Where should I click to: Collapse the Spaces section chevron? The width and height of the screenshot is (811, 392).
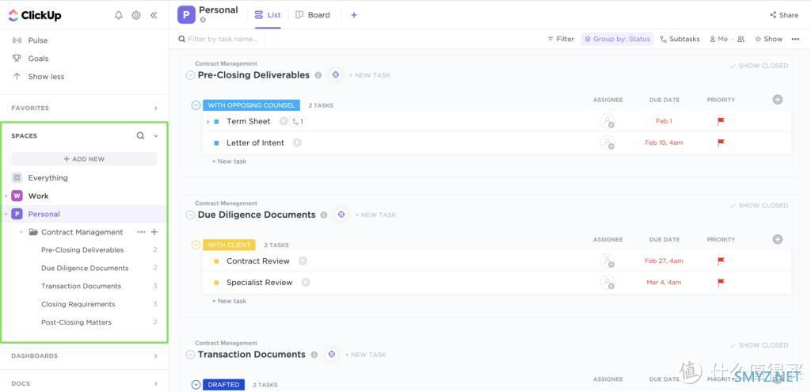click(156, 136)
